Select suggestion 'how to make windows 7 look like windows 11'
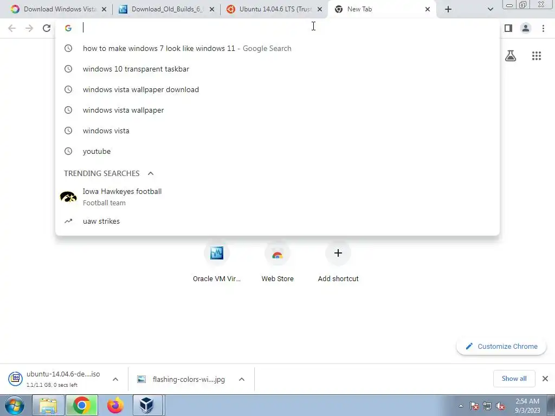Viewport: 555px width, 416px height. click(x=277, y=48)
